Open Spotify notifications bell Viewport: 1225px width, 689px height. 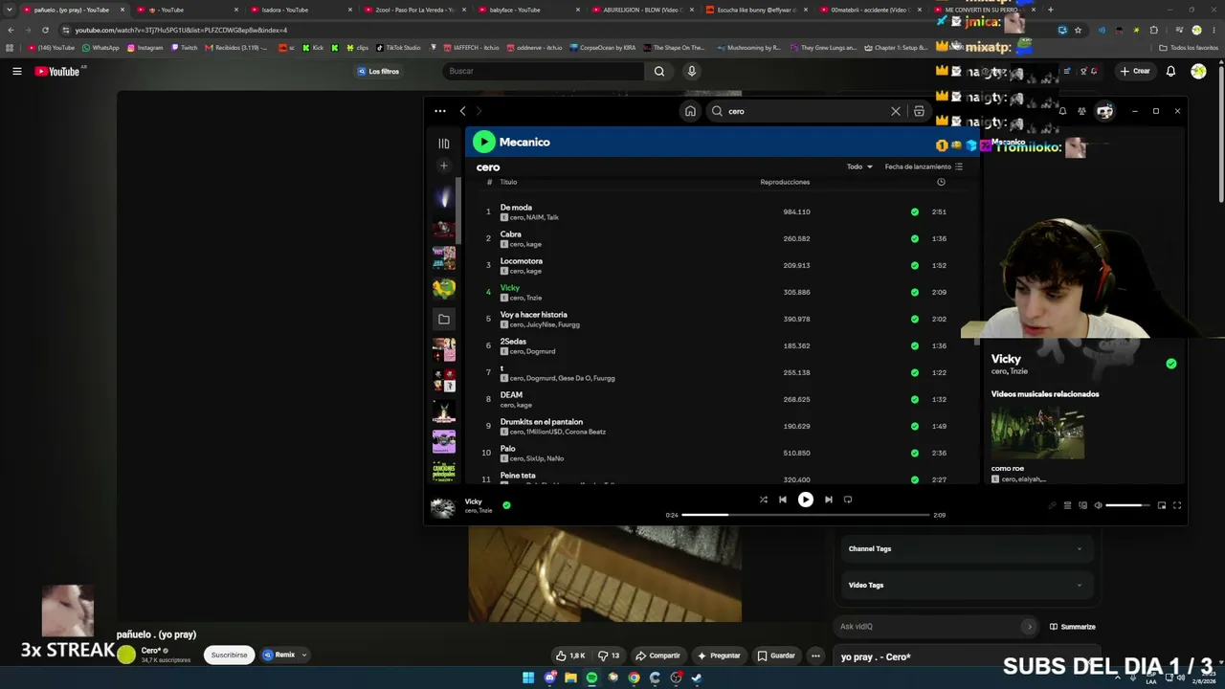[x=1062, y=111]
